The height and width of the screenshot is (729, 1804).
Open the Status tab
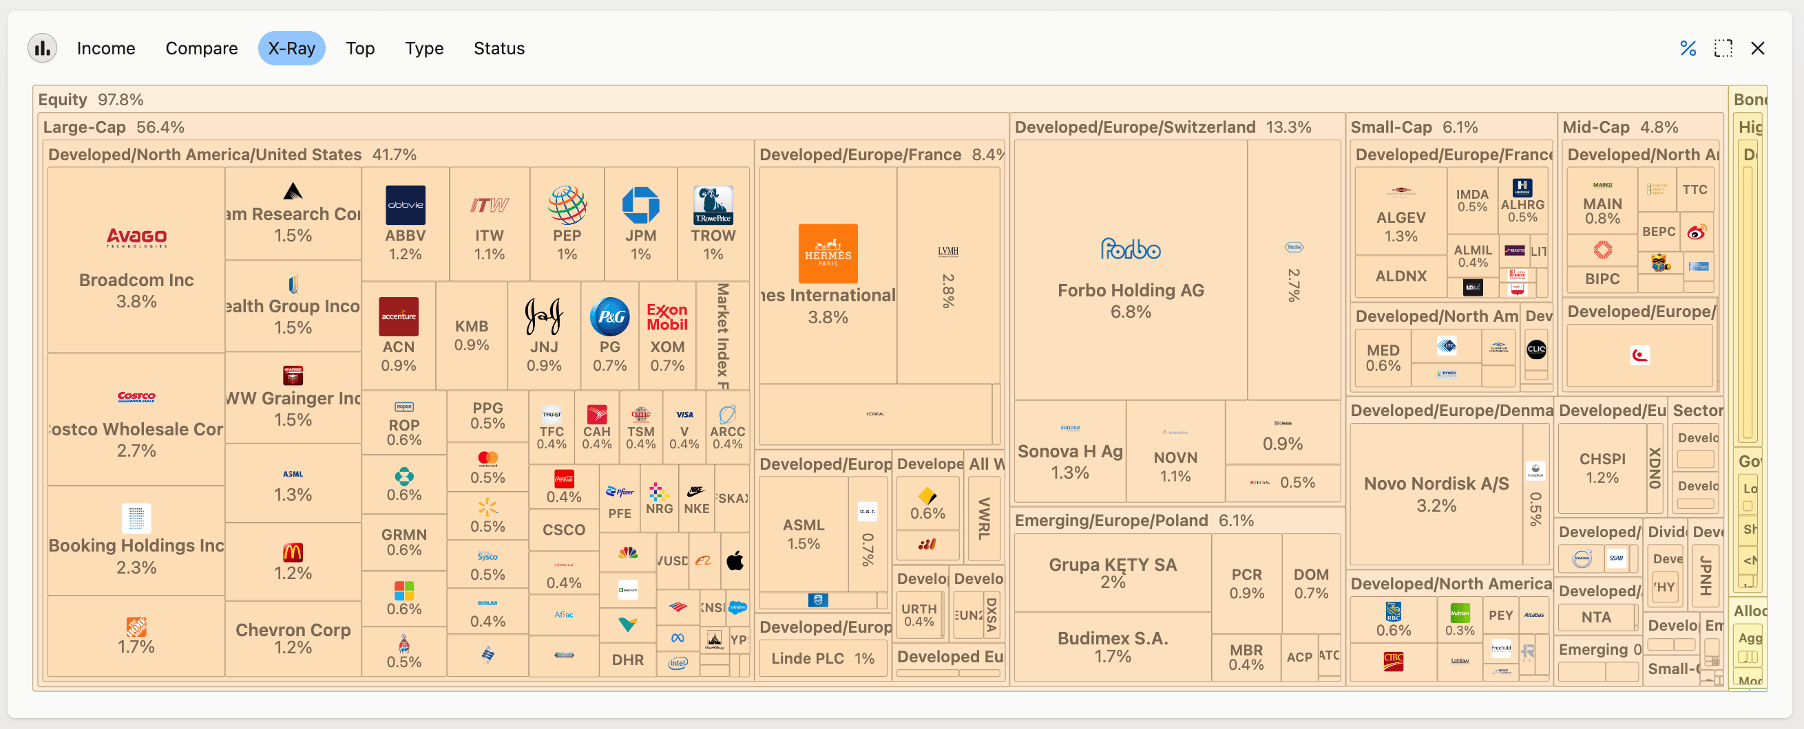(x=499, y=48)
